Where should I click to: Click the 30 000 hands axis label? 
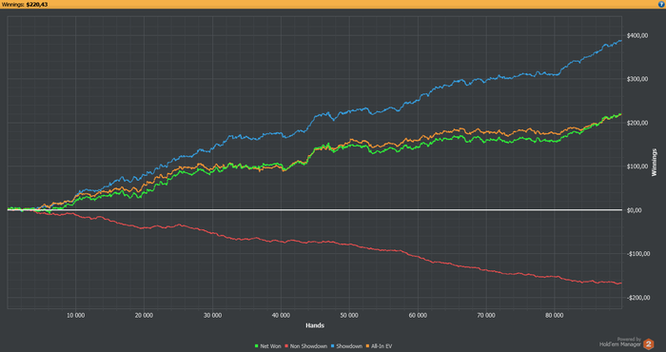[212, 316]
